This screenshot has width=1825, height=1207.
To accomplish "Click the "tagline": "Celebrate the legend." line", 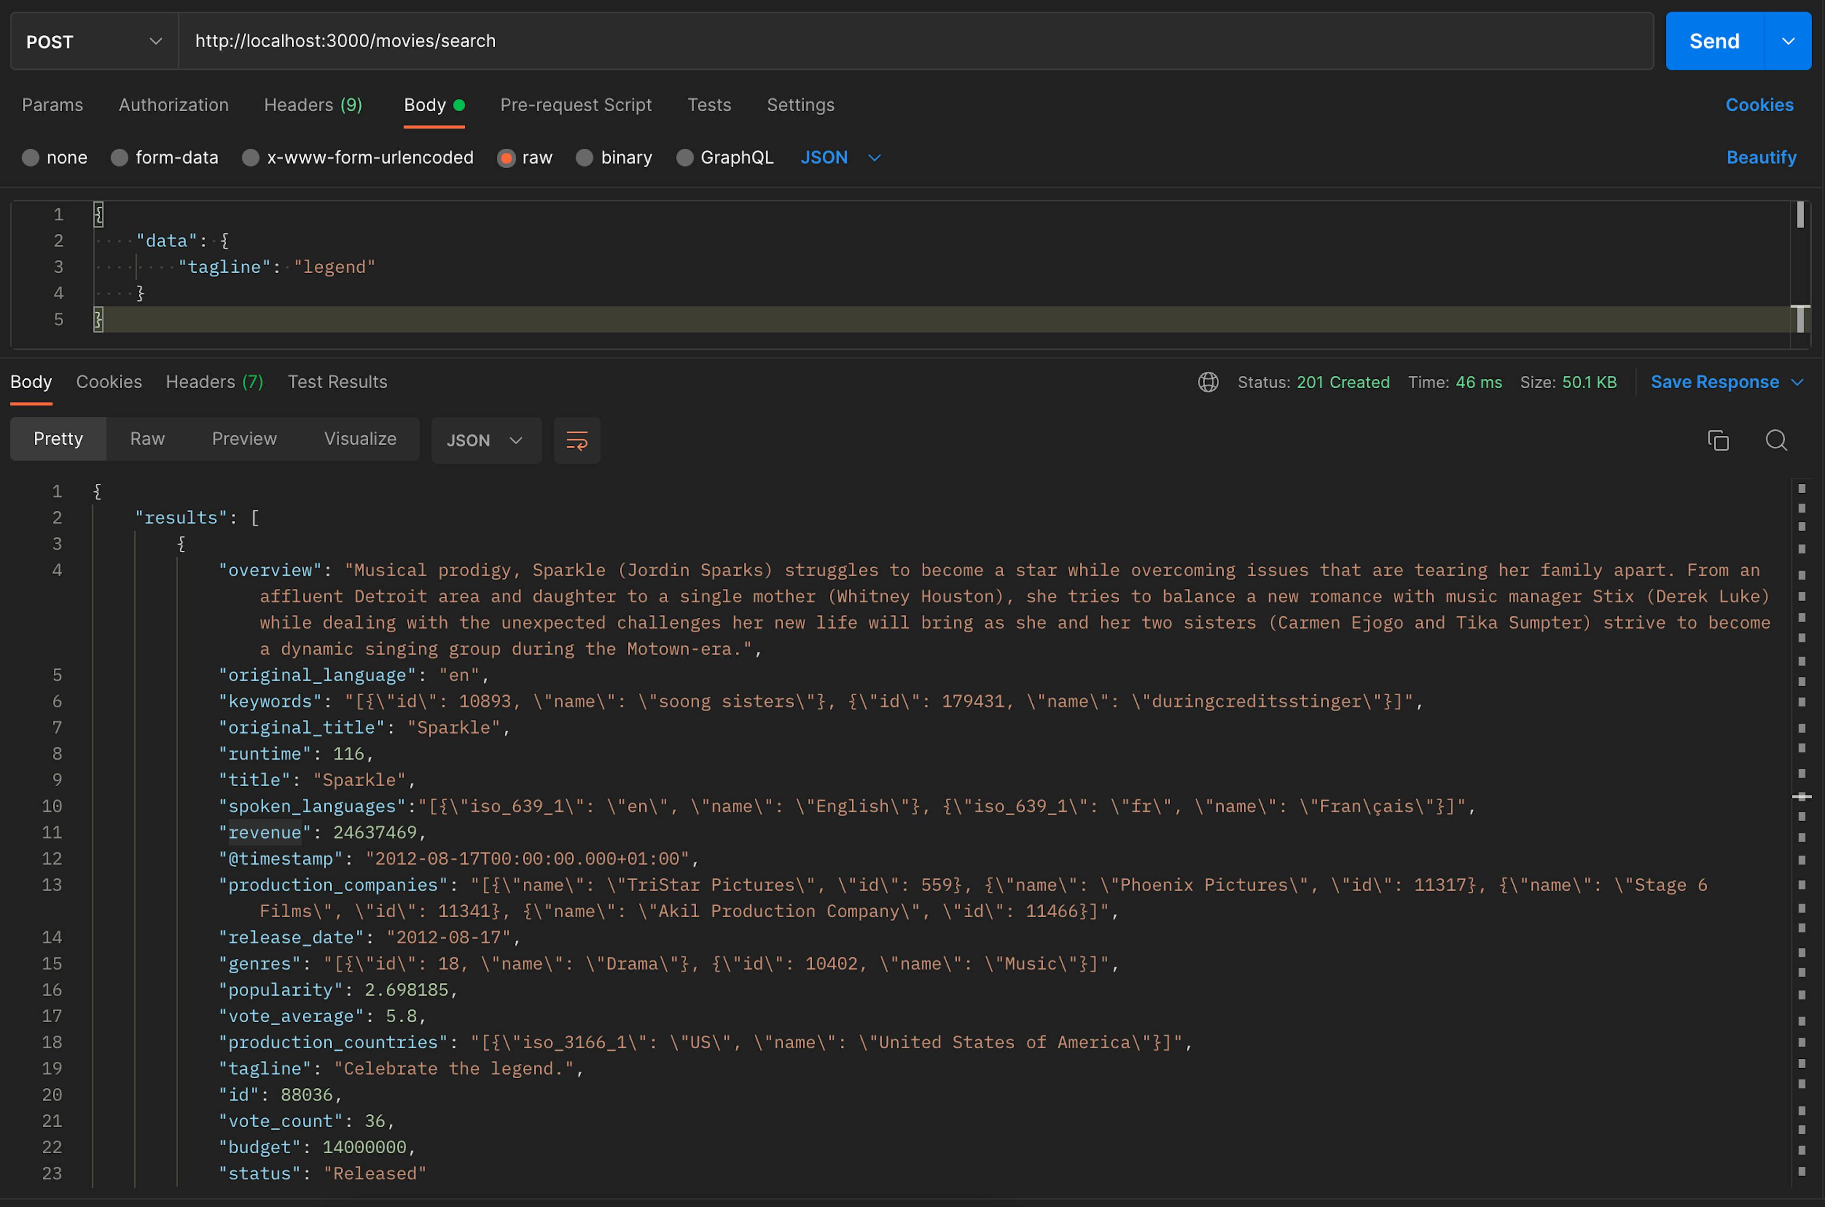I will tap(401, 1068).
